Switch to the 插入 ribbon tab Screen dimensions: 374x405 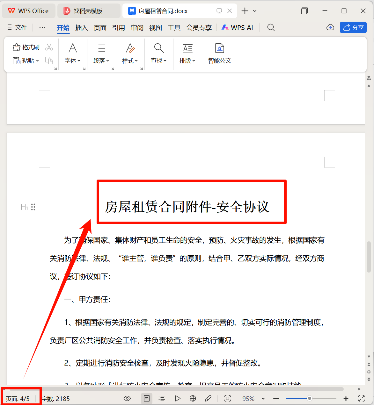coord(82,28)
